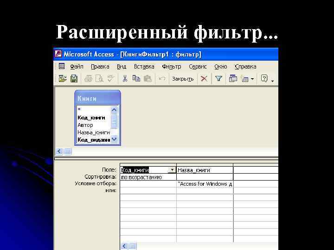Click the left arrow of the upper pane scrollbar
Viewport: 334px width, 250px height.
pyautogui.click(x=59, y=151)
